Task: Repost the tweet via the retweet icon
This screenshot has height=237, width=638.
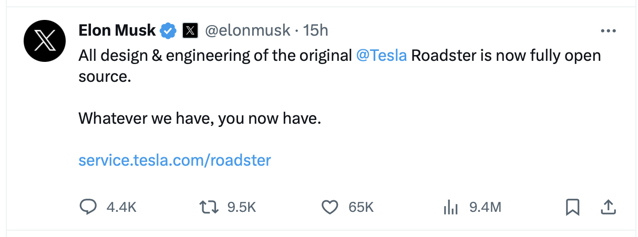Action: 210,207
